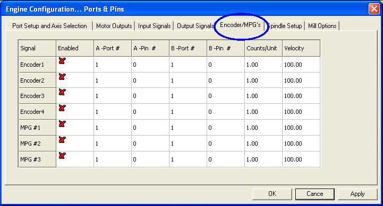Open the Spindle Setup tab
Image resolution: width=383 pixels, height=206 pixels.
(285, 26)
